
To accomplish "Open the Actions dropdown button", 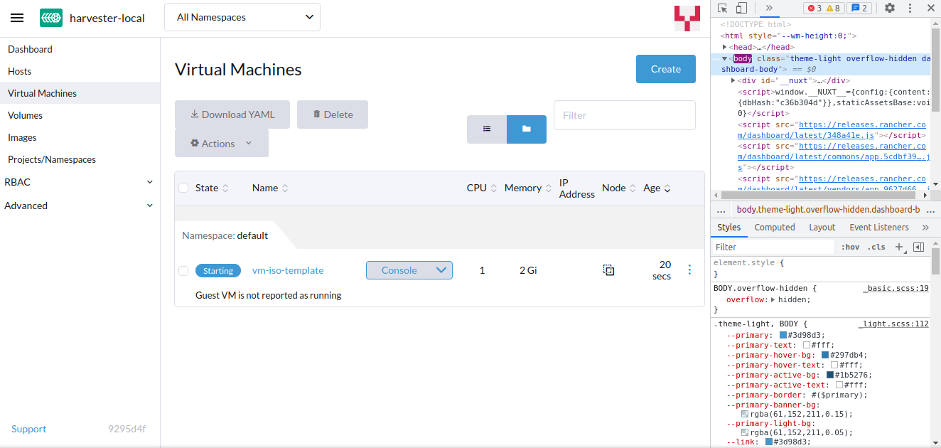I will tap(222, 143).
